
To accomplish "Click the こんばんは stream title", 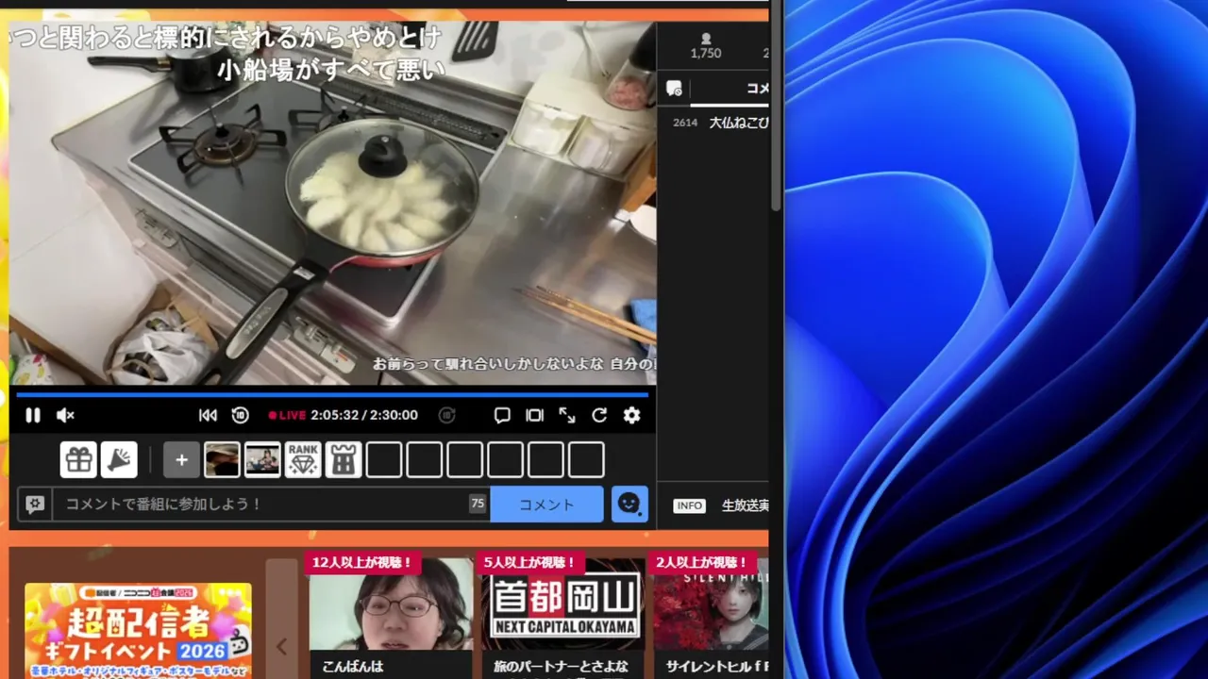I will [x=353, y=666].
